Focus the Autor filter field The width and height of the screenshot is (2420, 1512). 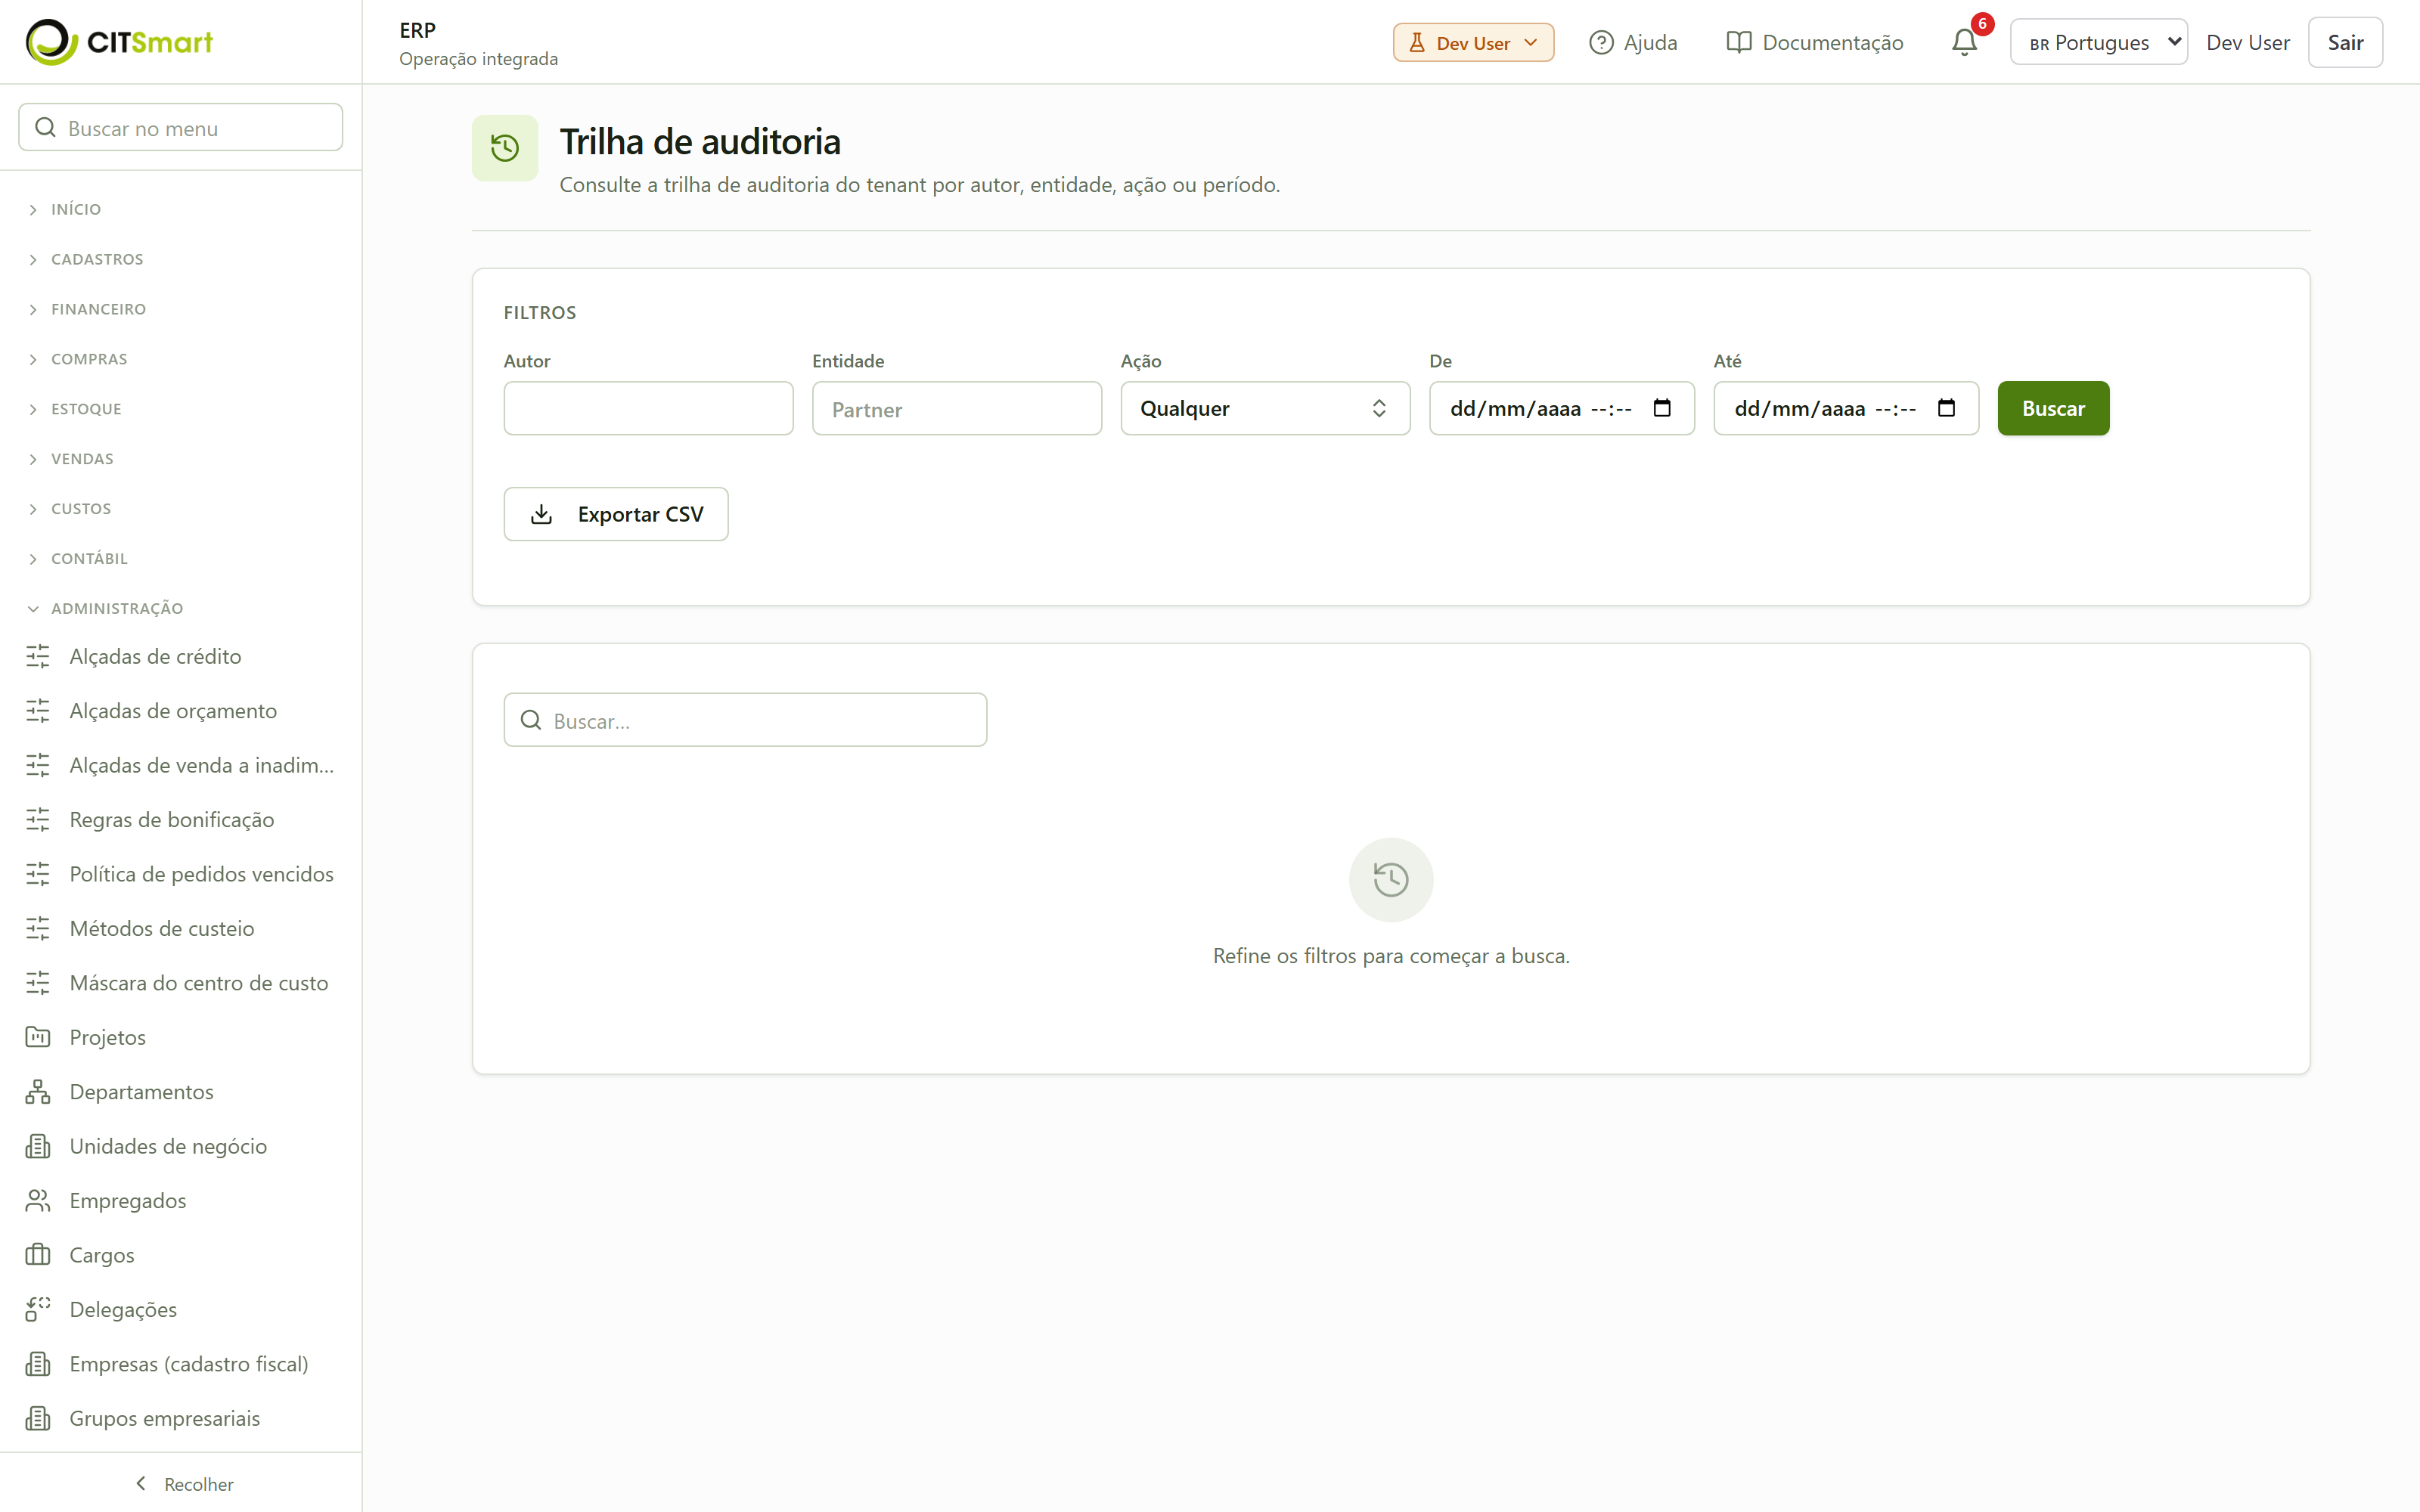[648, 408]
